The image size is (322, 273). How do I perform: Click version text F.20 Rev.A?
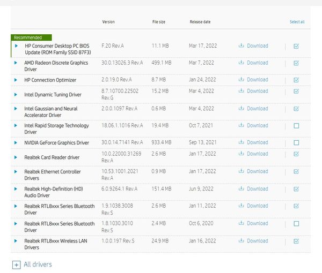coord(113,45)
